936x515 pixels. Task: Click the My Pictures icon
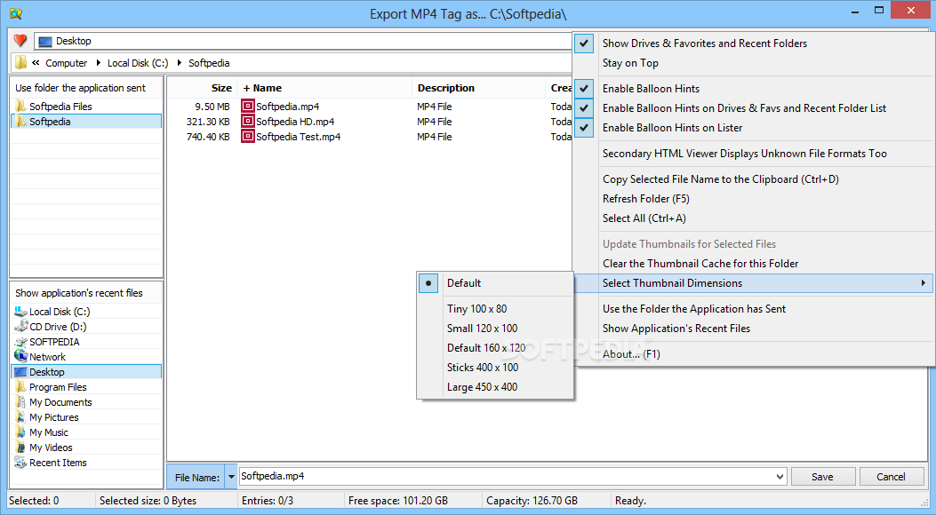21,417
